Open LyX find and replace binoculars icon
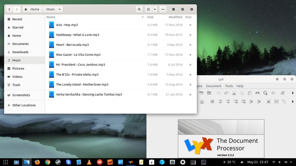 [x=258, y=93]
